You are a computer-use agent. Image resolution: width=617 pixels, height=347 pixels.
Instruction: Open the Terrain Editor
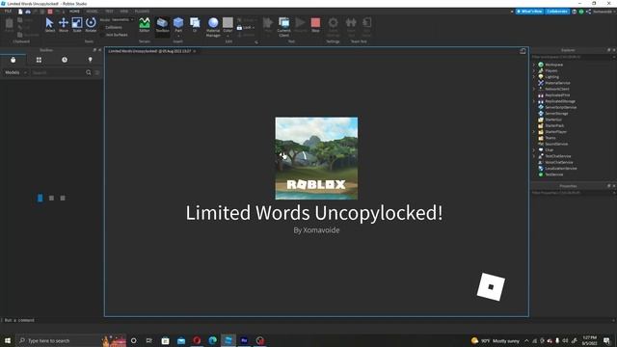pos(145,25)
